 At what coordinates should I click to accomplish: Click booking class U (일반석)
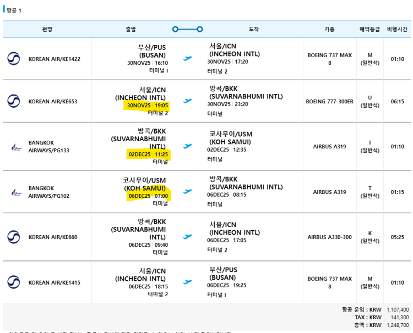(x=370, y=102)
